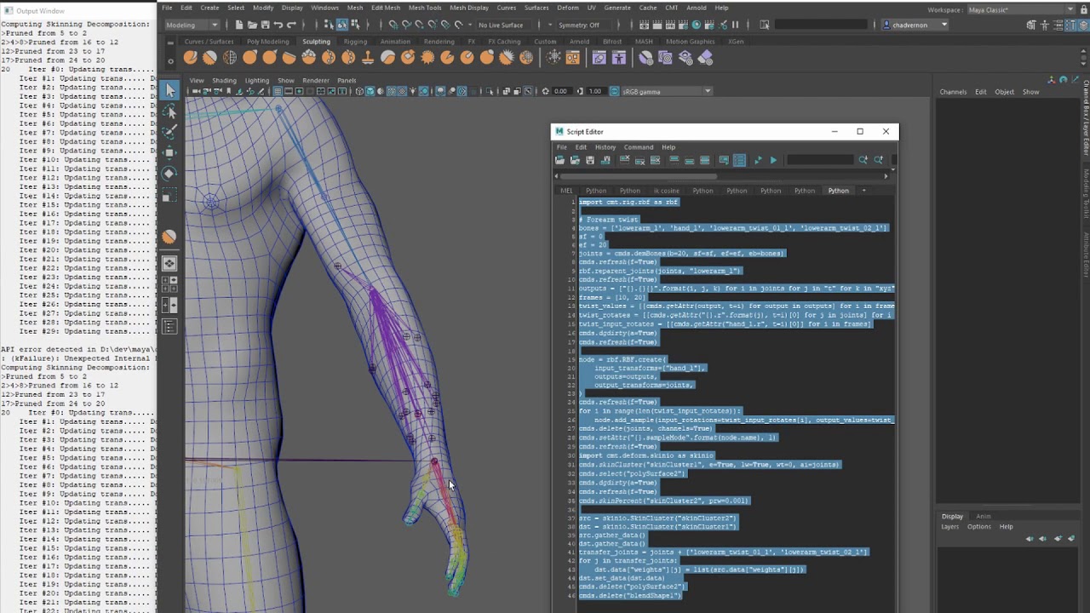Click the viewport exposure 0.00 field
This screenshot has width=1090, height=613.
point(560,91)
